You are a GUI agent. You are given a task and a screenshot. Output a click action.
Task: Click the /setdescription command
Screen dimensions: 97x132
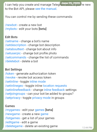coord(16,45)
